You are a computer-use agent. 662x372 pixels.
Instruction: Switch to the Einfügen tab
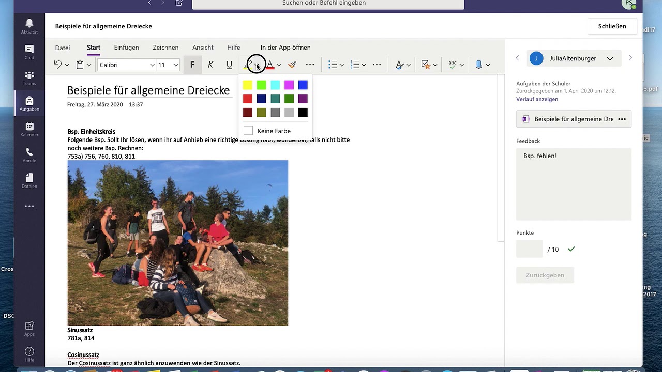click(x=127, y=48)
